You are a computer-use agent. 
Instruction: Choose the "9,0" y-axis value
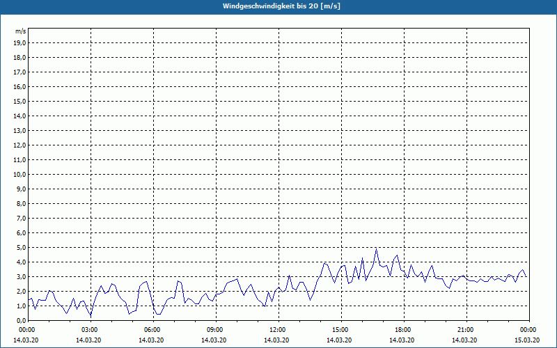21,189
